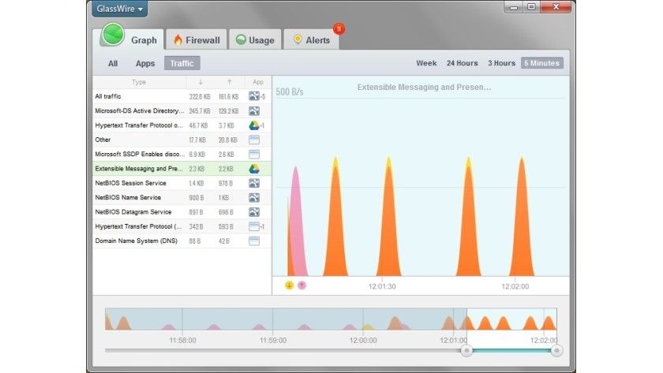Set time range to 5 Minutes
Viewport: 663px width, 373px height.
[542, 63]
